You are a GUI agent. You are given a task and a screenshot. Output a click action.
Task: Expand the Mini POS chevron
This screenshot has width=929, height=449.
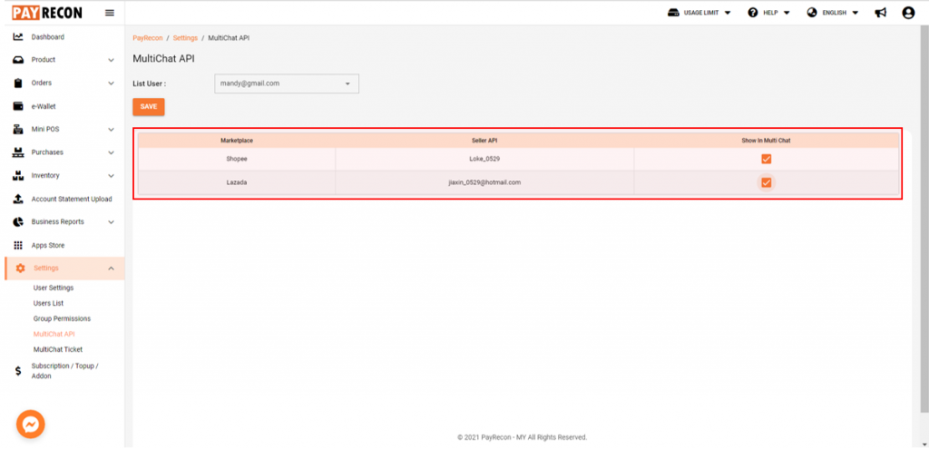pyautogui.click(x=111, y=129)
